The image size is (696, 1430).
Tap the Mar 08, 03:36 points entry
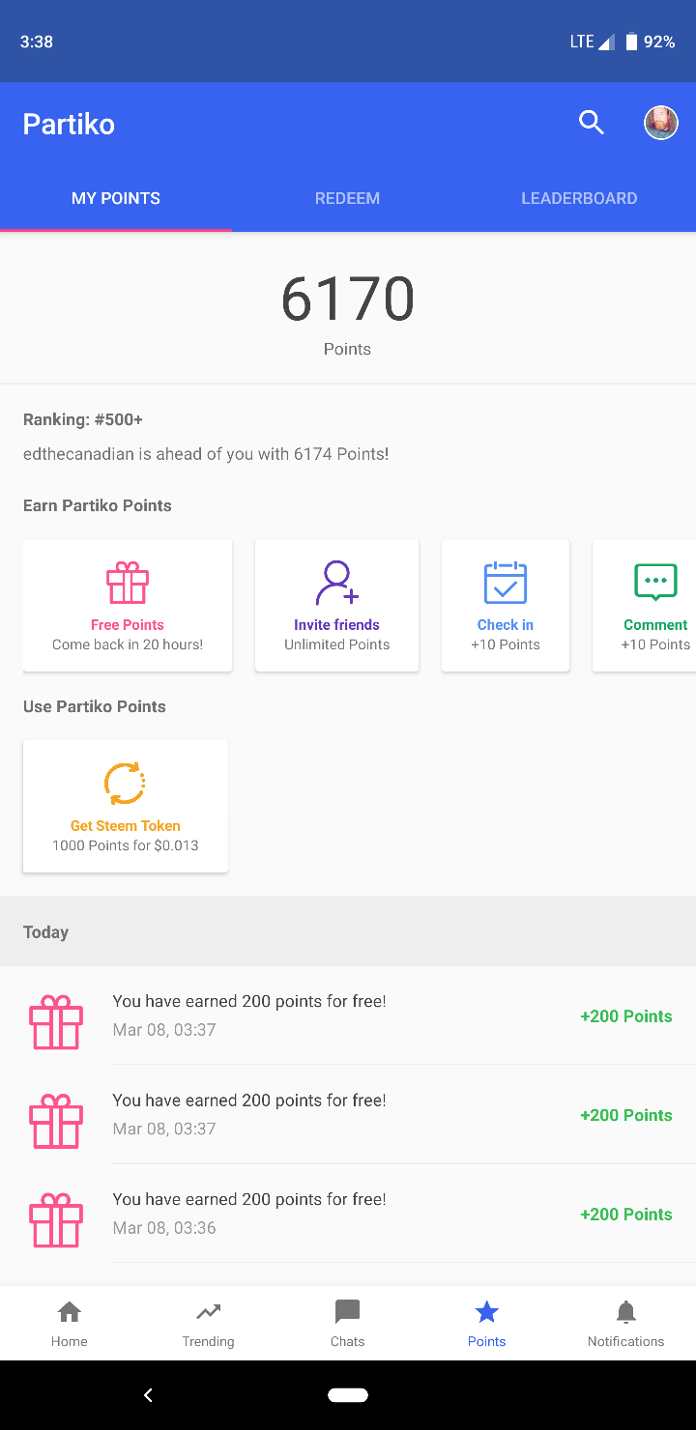tap(348, 1214)
